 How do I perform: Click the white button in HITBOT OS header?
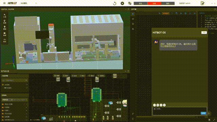[204, 33]
